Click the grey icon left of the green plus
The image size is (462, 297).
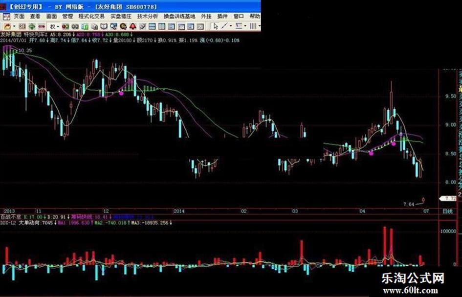22,26
